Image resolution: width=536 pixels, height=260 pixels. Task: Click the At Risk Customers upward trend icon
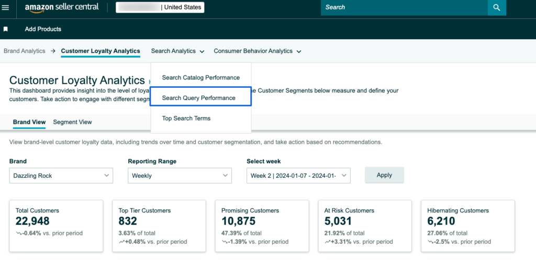pyautogui.click(x=327, y=242)
